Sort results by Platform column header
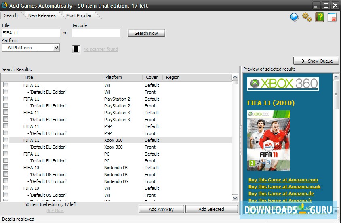Screen dimensions: 341x223 click(122, 77)
